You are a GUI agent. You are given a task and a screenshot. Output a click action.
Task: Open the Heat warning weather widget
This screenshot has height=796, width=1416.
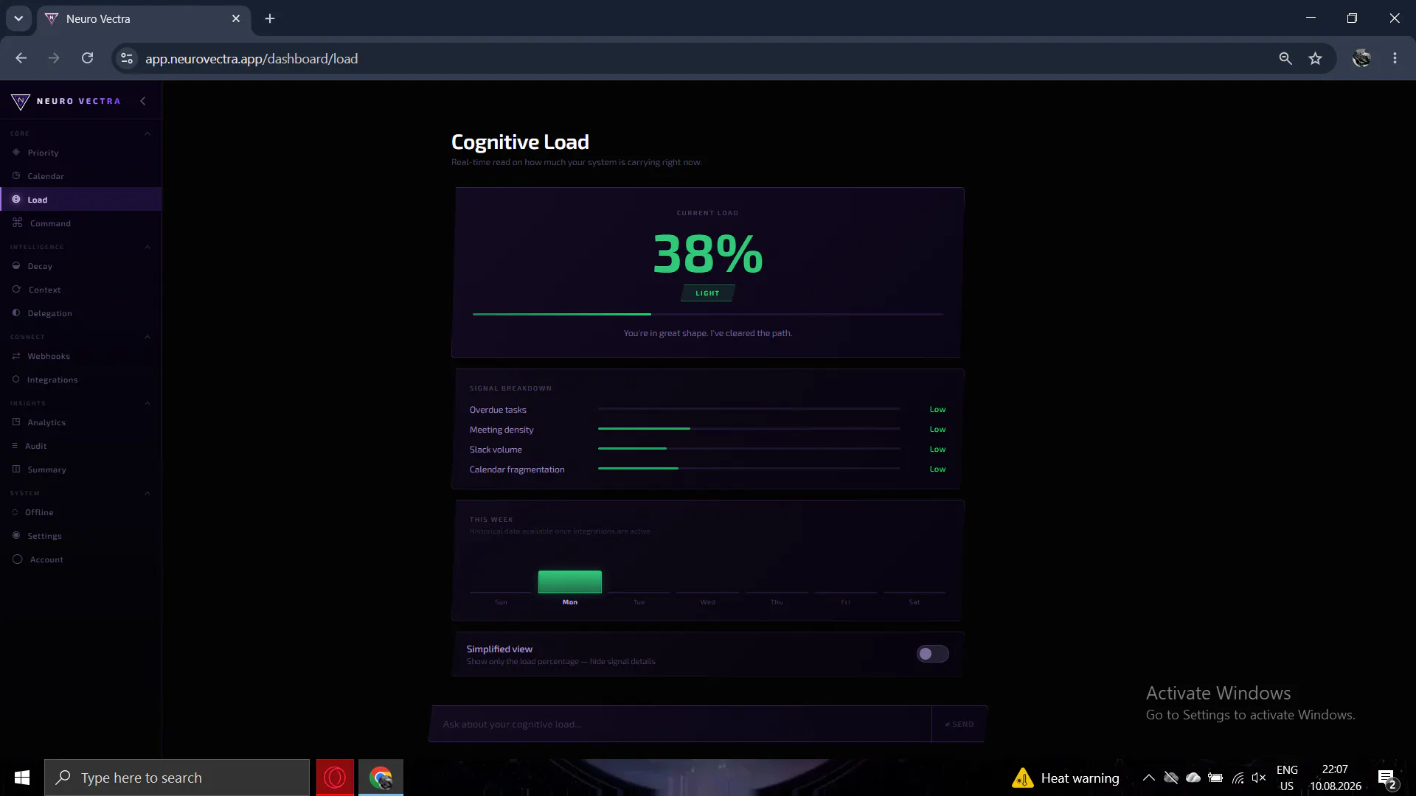1066,778
